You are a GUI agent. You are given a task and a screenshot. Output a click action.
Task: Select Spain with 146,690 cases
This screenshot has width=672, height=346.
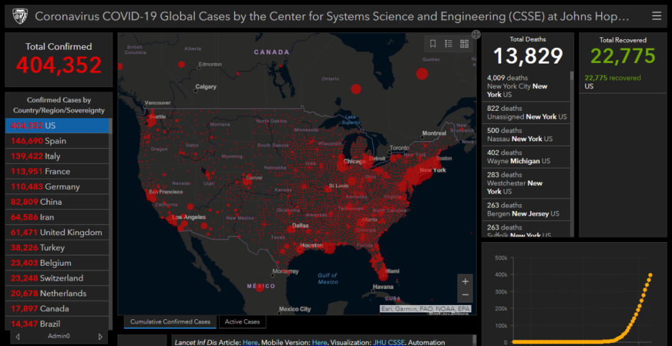(57, 141)
